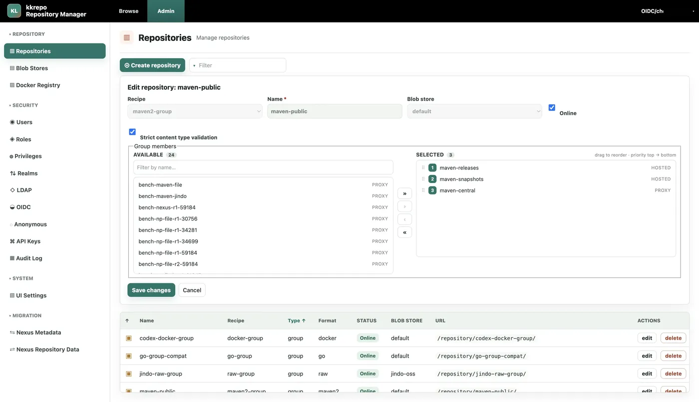The image size is (699, 402).
Task: Click the Realms sidebar icon
Action: 12,174
